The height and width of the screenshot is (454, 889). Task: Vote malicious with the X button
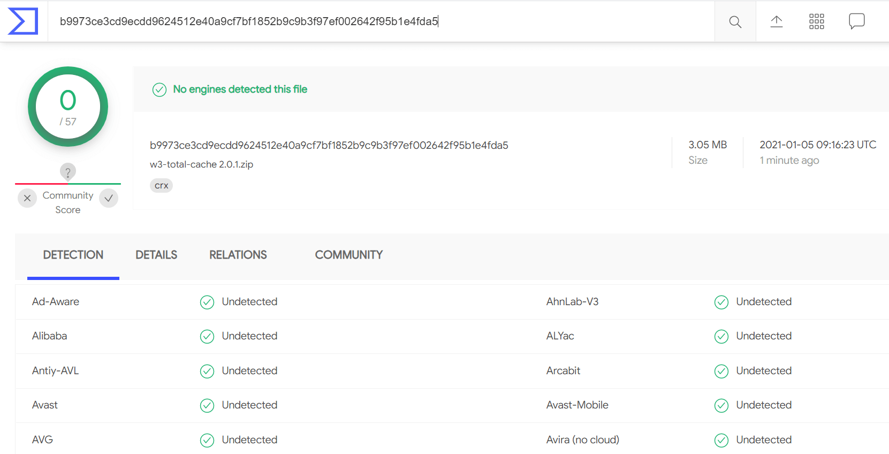(27, 198)
